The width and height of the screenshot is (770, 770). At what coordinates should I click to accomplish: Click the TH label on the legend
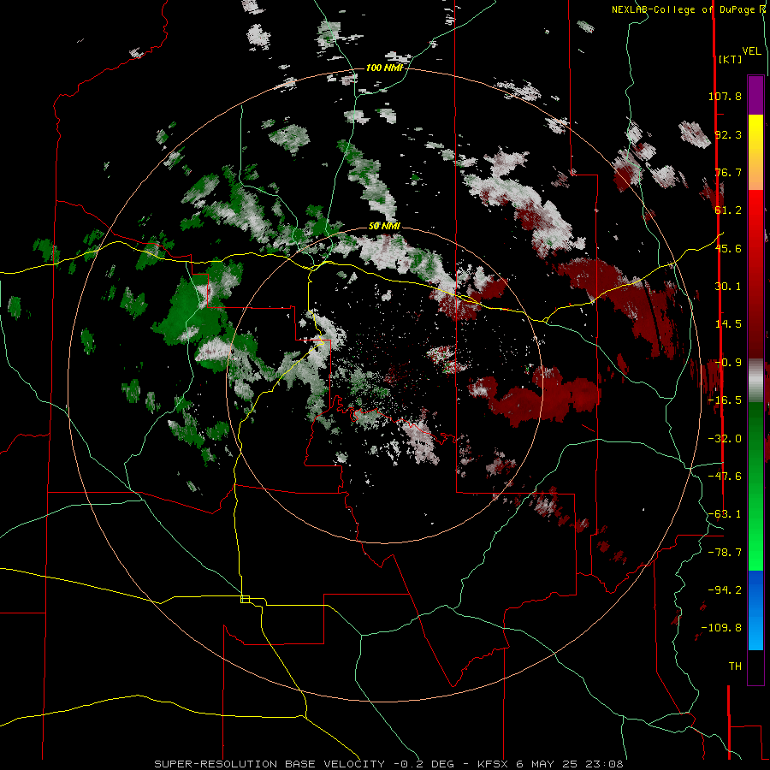click(735, 666)
